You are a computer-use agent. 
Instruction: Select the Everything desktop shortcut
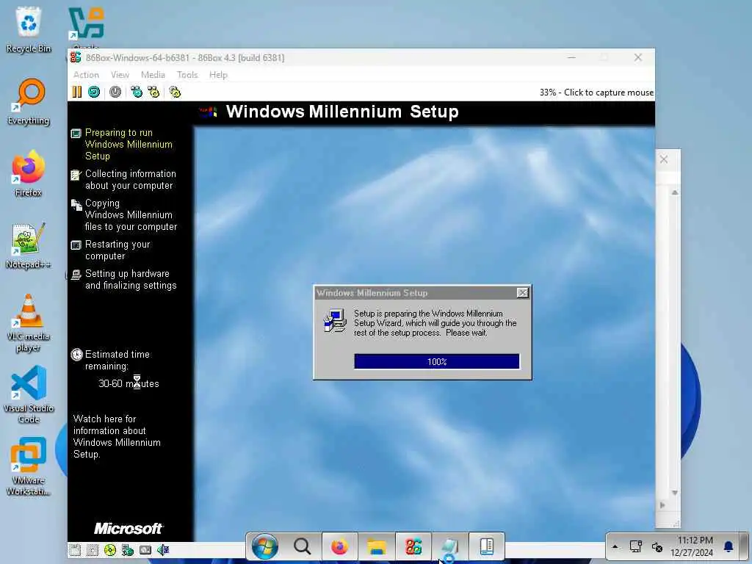(x=29, y=102)
